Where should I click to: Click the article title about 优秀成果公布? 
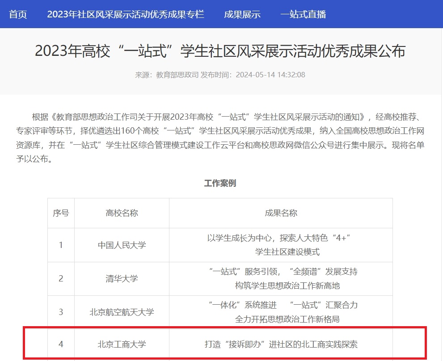221,52
